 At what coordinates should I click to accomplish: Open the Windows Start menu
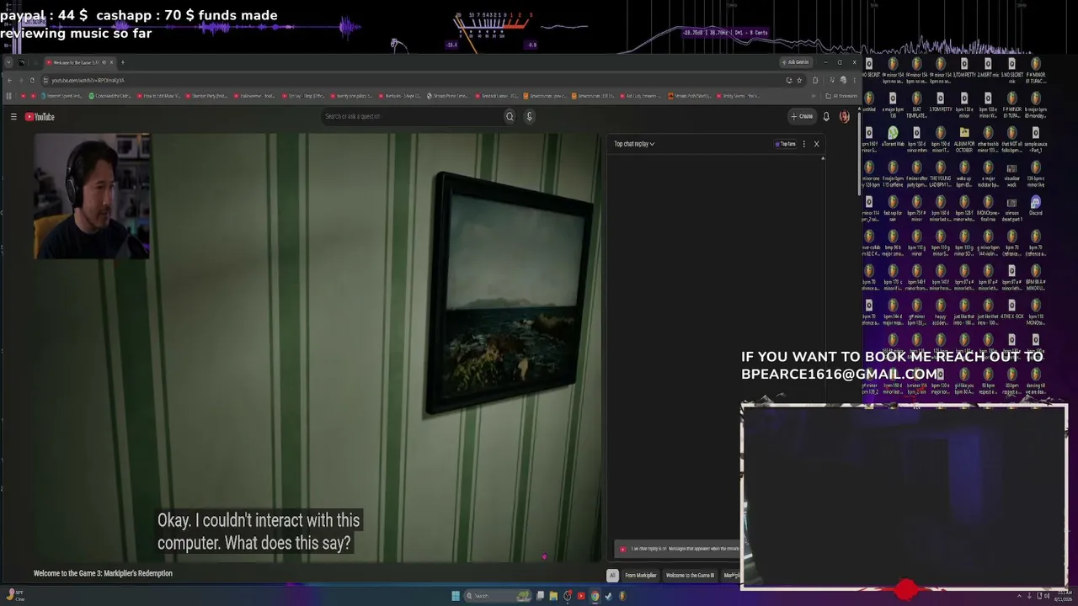click(x=456, y=596)
